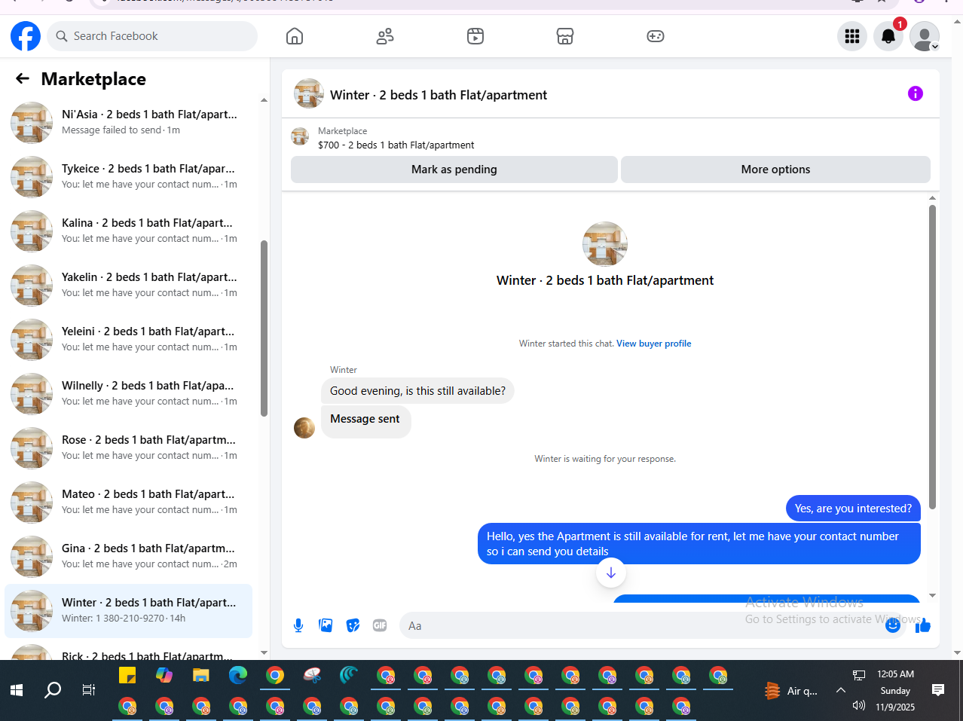Click large listing photo in chat center
Image resolution: width=963 pixels, height=721 pixels.
point(605,244)
